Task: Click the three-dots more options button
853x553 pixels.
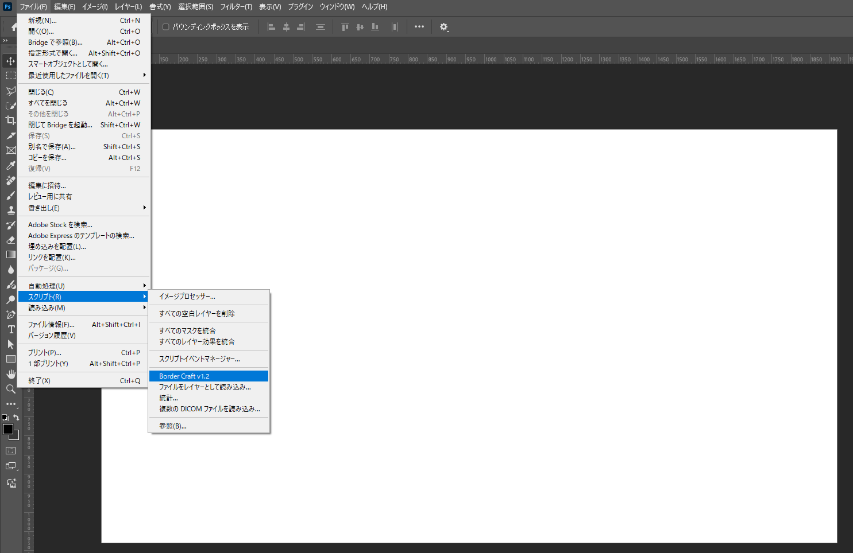Action: click(419, 27)
